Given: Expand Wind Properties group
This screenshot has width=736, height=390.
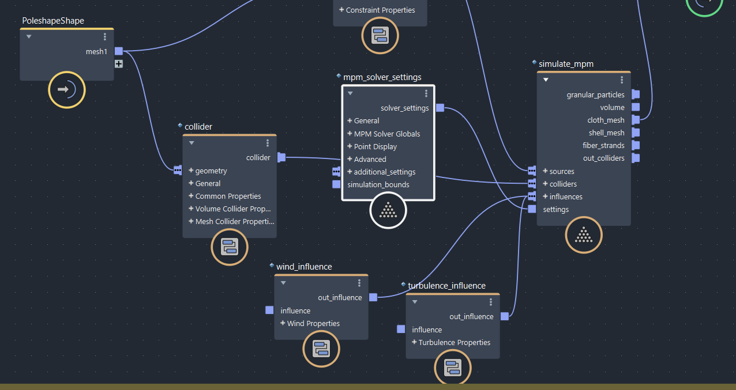Looking at the screenshot, I should (283, 323).
